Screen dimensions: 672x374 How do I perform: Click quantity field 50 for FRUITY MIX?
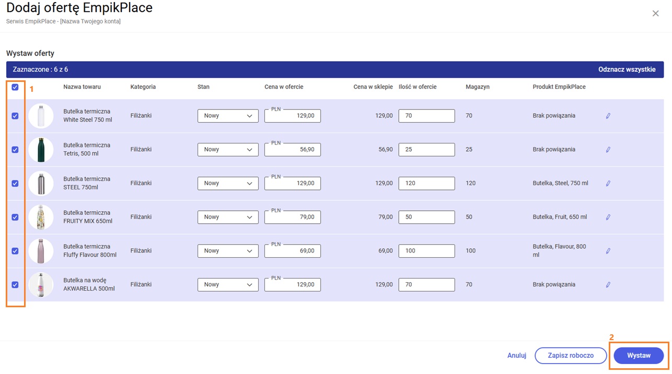426,217
